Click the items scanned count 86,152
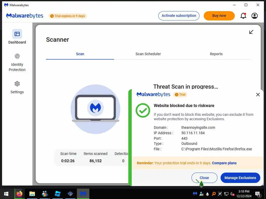The image size is (266, 199). [x=96, y=161]
